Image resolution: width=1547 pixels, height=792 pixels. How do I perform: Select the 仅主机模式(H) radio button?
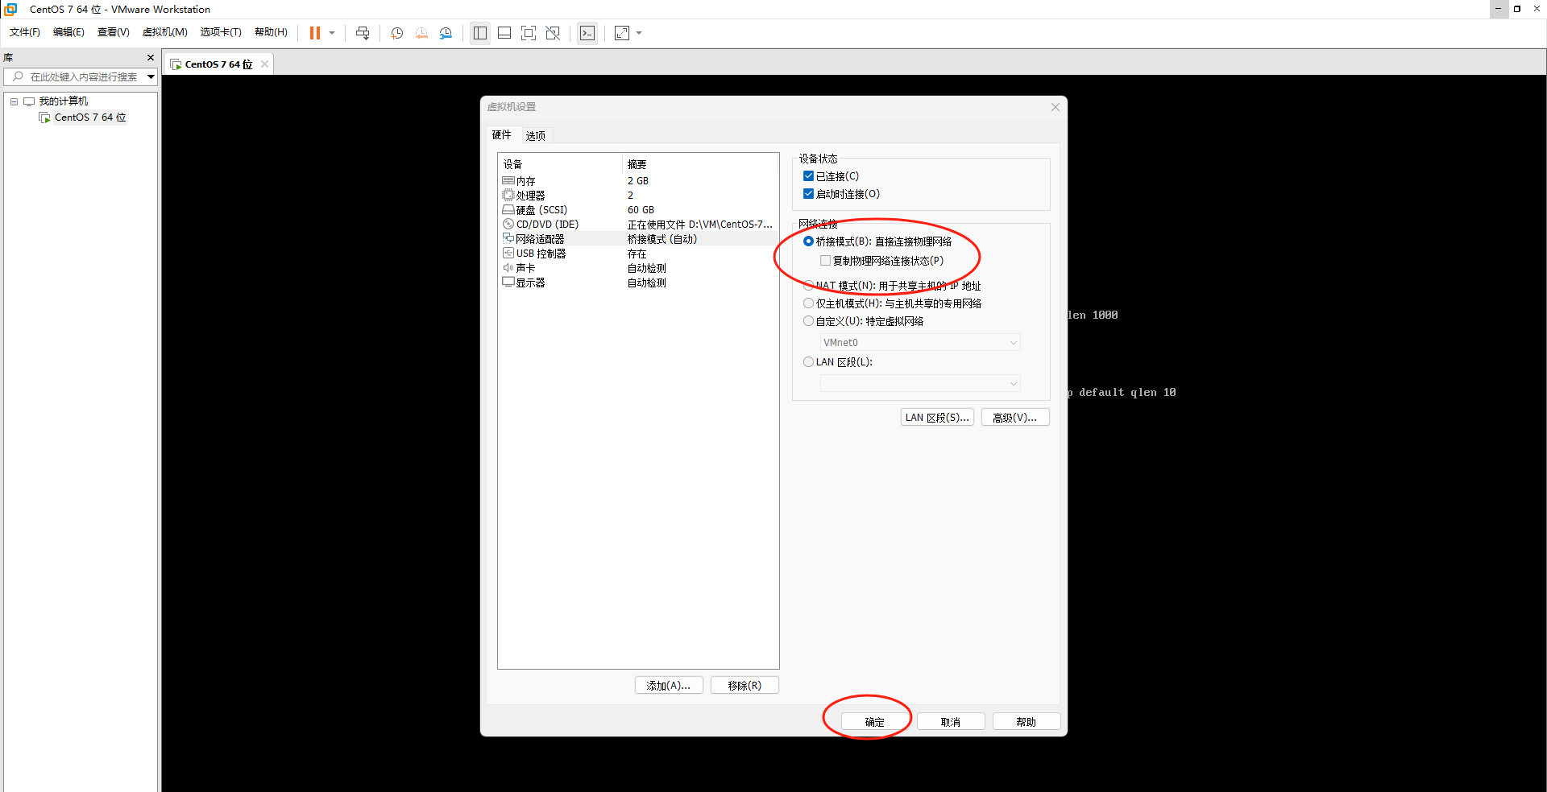(808, 303)
